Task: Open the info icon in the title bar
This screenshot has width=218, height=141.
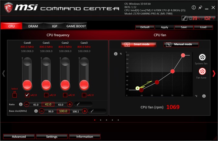Action: click(193, 8)
